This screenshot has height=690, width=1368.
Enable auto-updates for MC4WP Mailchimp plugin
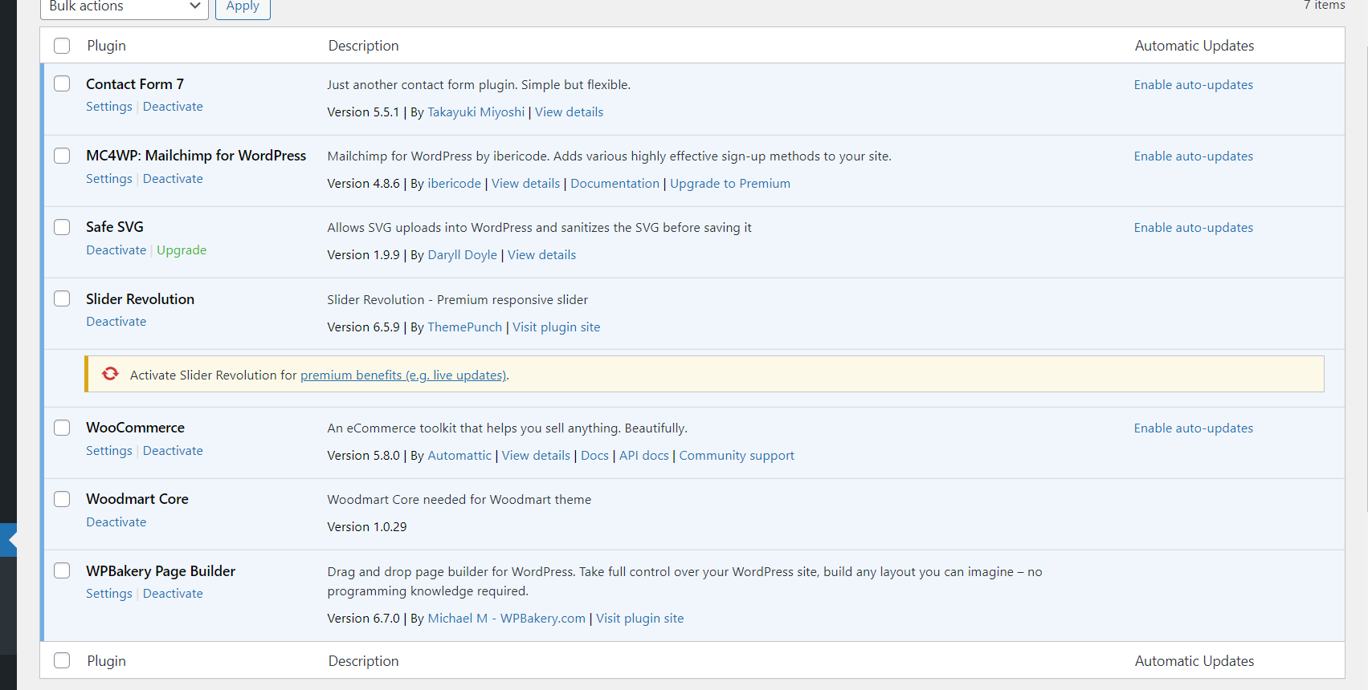(1193, 156)
